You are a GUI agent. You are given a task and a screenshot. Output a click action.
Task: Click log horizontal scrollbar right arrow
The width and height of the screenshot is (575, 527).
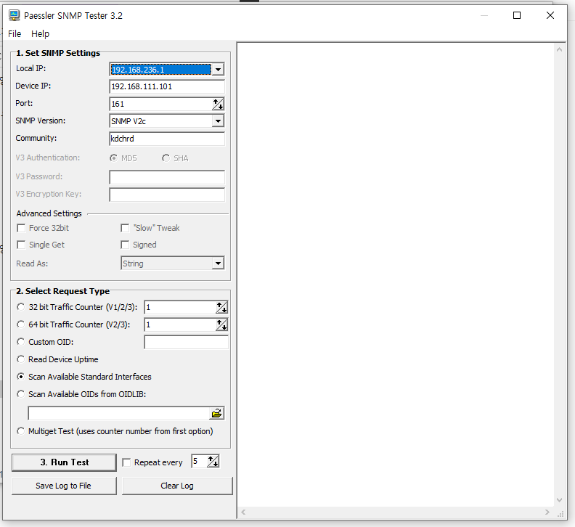click(547, 512)
